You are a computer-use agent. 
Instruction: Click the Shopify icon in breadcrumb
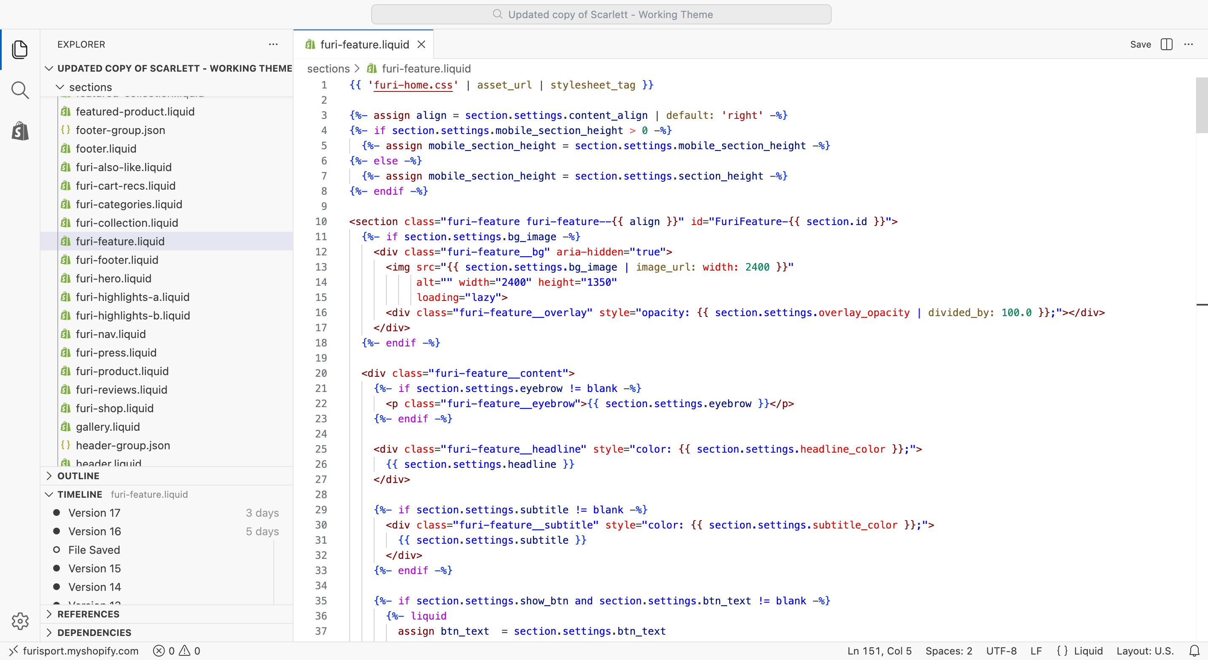(372, 68)
